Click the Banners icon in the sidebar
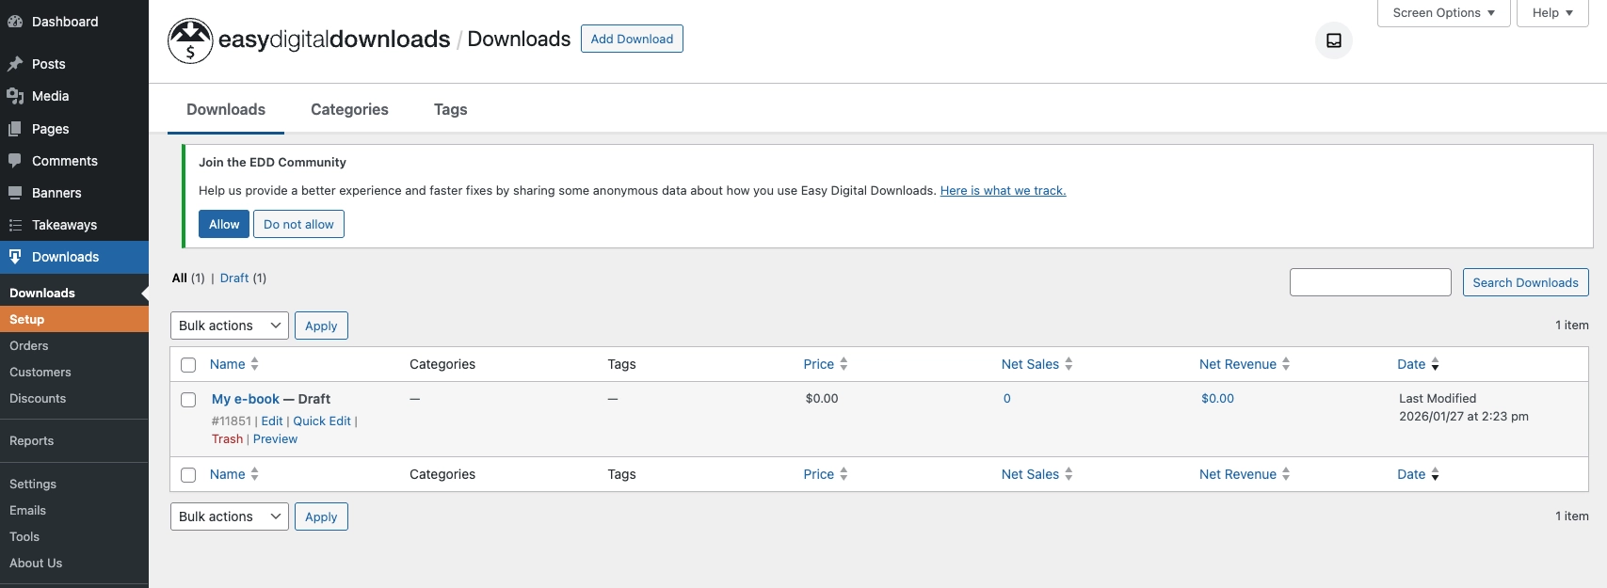The width and height of the screenshot is (1607, 588). pos(15,193)
